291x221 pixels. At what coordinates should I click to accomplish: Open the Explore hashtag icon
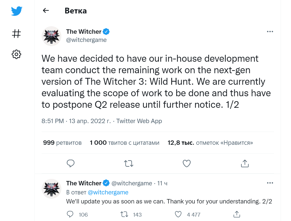16,34
